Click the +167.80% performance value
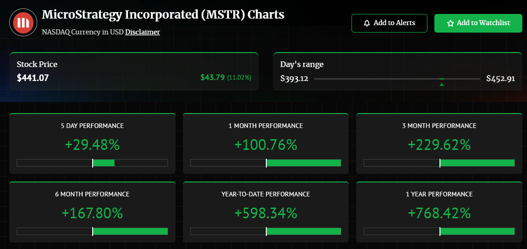This screenshot has height=249, width=527. (93, 213)
